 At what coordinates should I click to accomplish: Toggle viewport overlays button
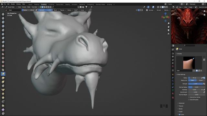point(153,7)
